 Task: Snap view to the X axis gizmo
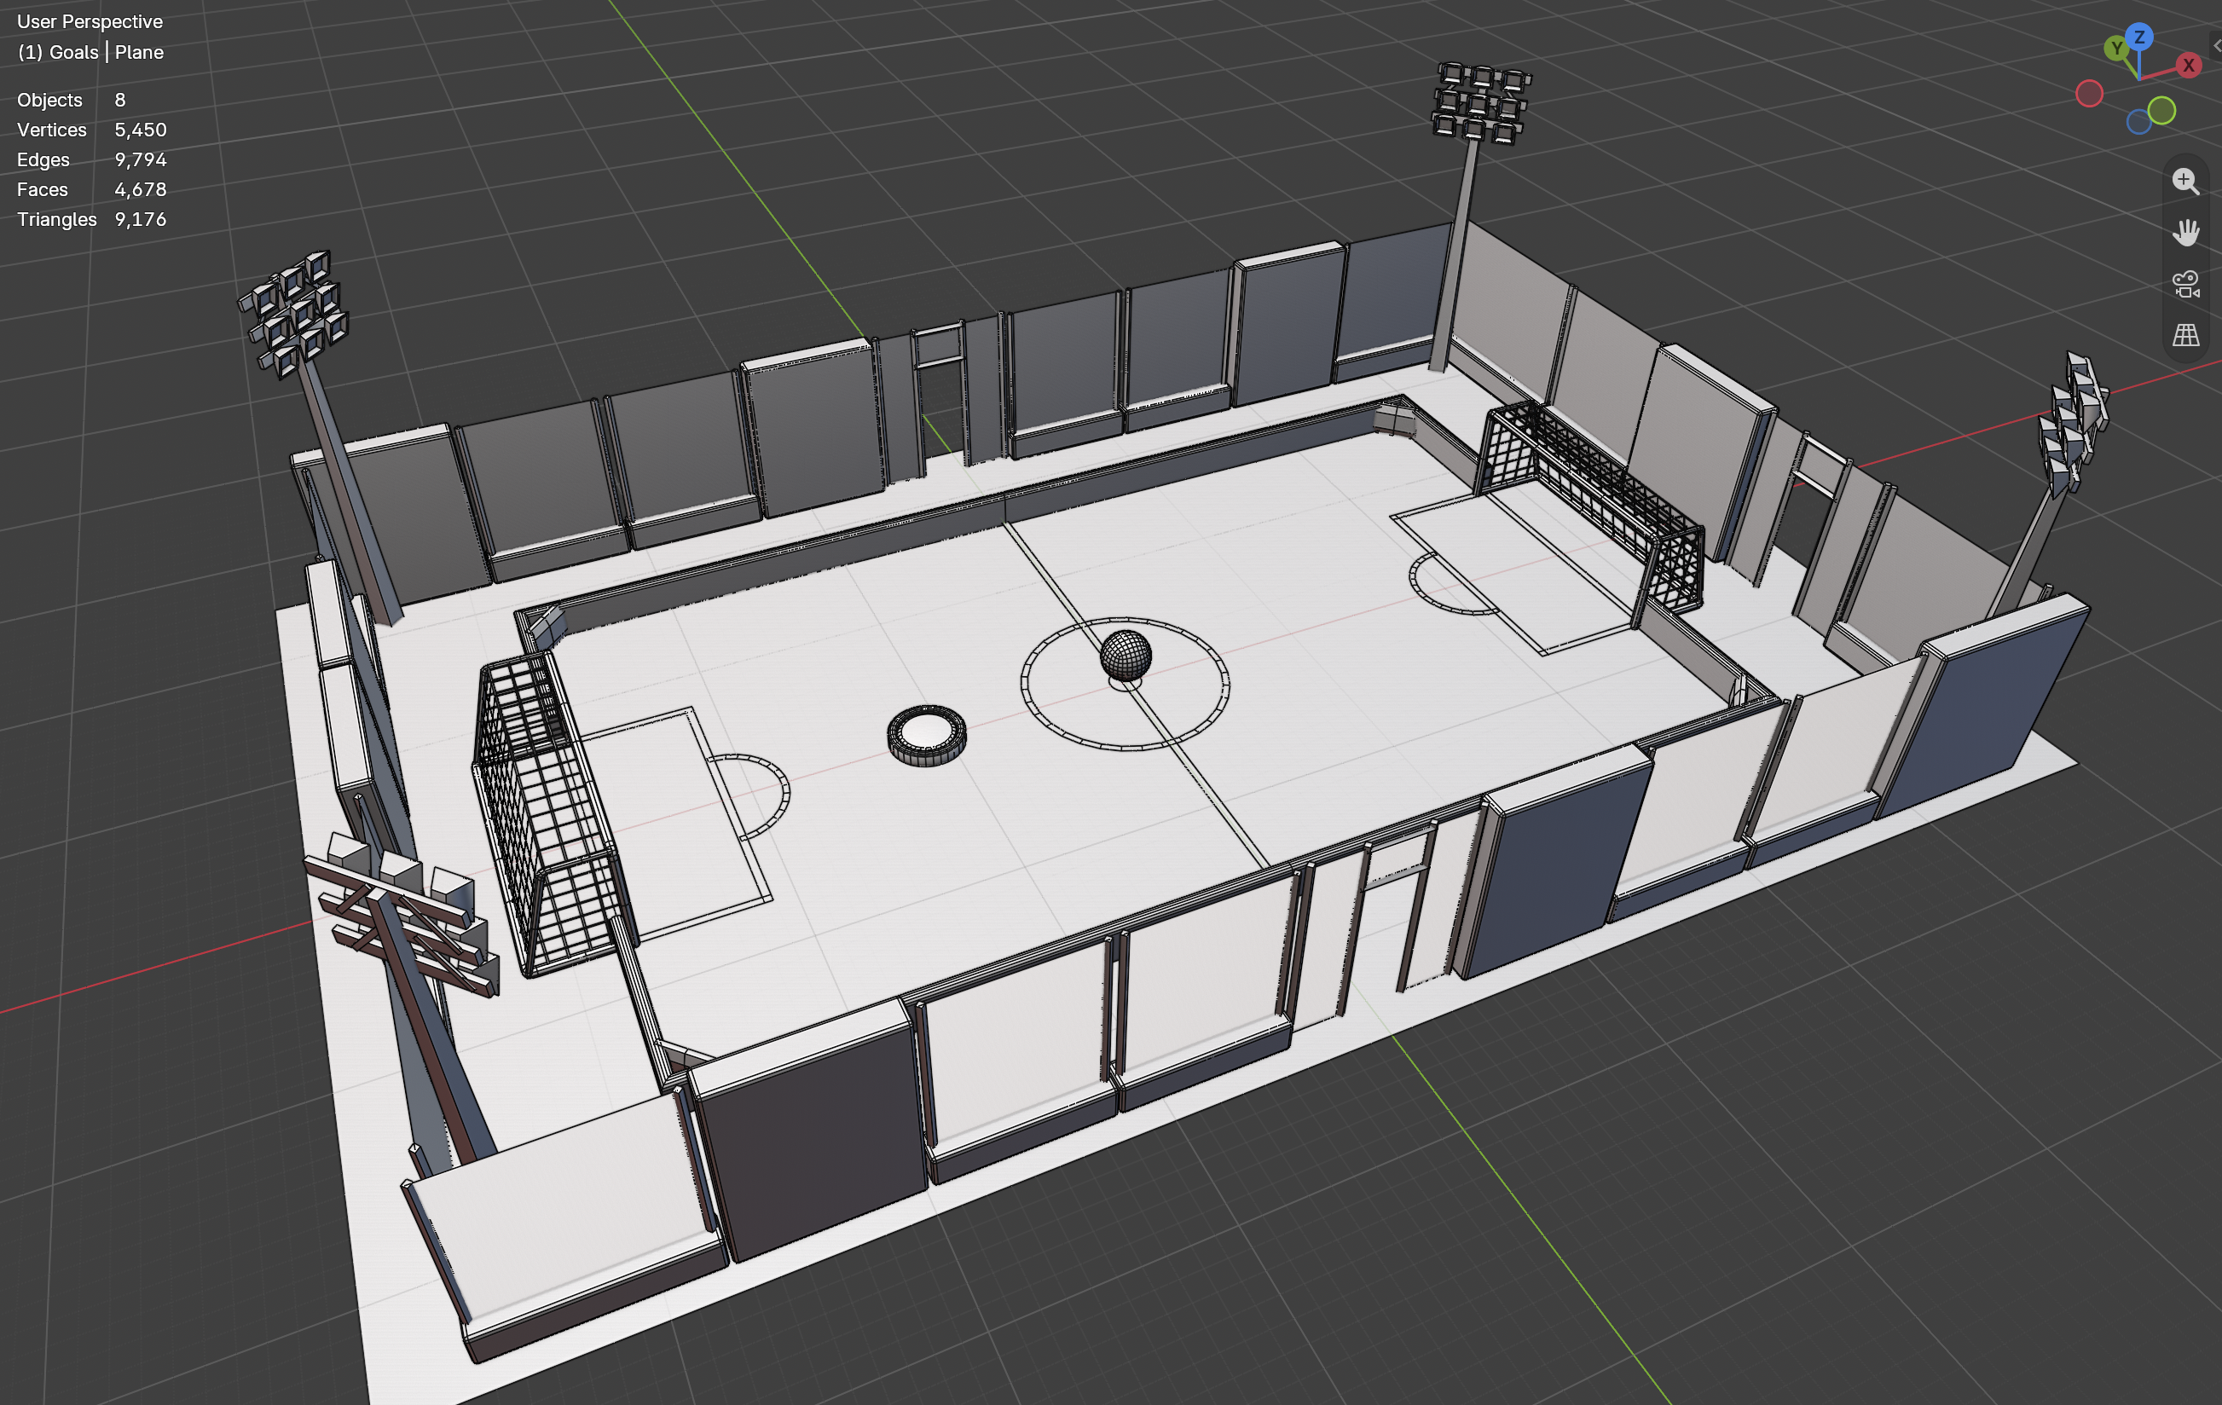tap(2188, 66)
